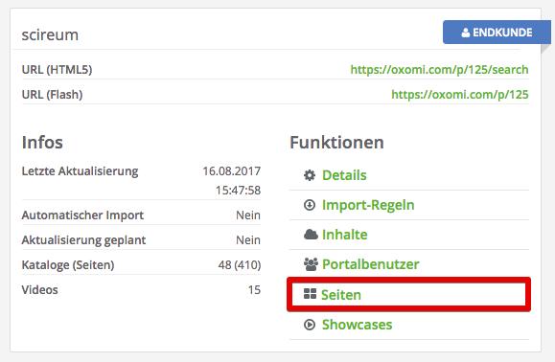555x362 pixels.
Task: Click the cloud icon beside Inhalte
Action: (311, 235)
